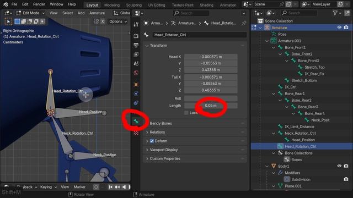Open the Object properties tab
The image size is (353, 198).
coord(136,84)
